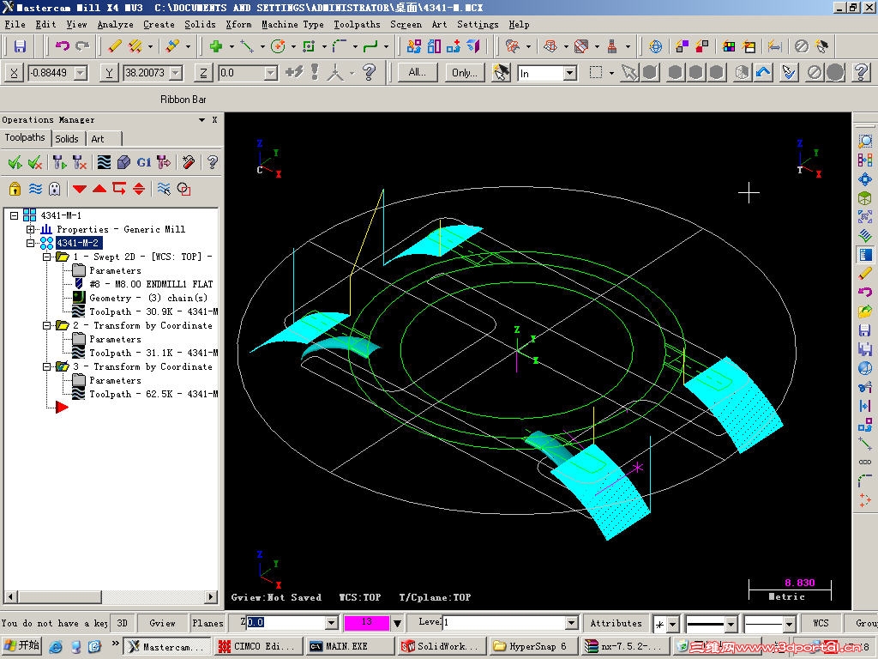This screenshot has height=659, width=878.
Task: Toggle toolpath display with blue waves icon
Action: tap(35, 189)
